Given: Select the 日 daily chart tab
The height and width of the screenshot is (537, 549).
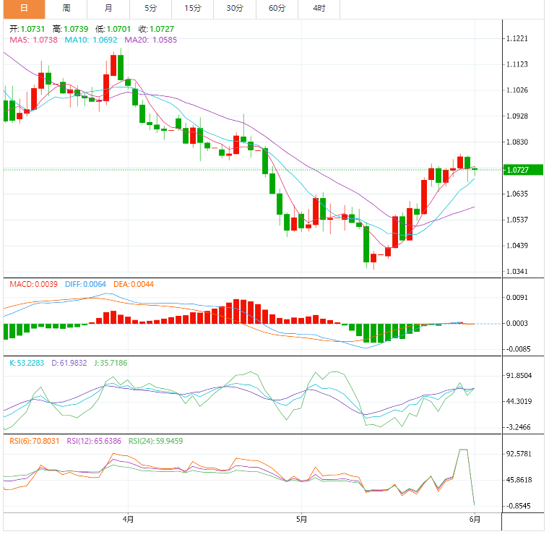Looking at the screenshot, I should pyautogui.click(x=24, y=9).
